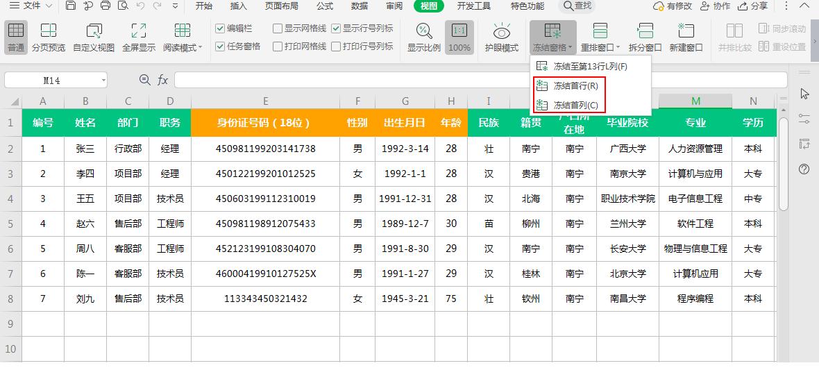This screenshot has height=386, width=819.
Task: Click the vertical scrollbar of the sheet
Action: tap(784, 164)
